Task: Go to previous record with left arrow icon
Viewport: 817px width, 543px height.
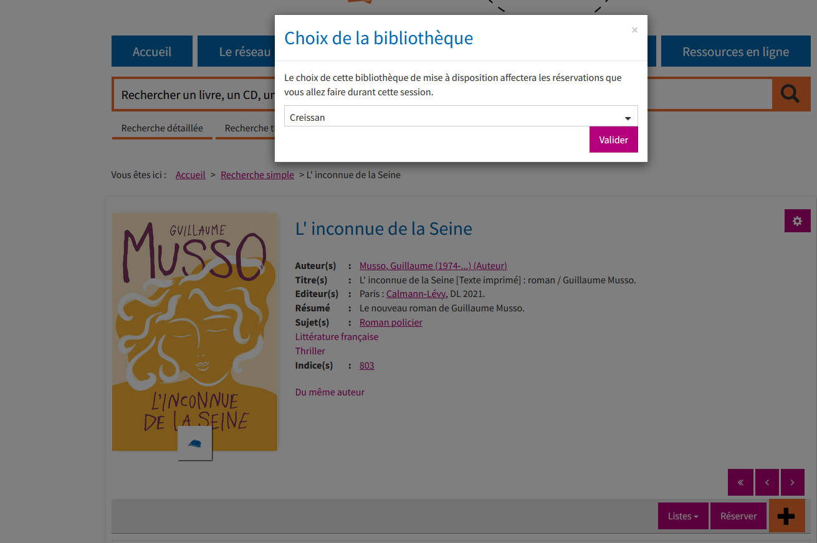Action: [767, 482]
